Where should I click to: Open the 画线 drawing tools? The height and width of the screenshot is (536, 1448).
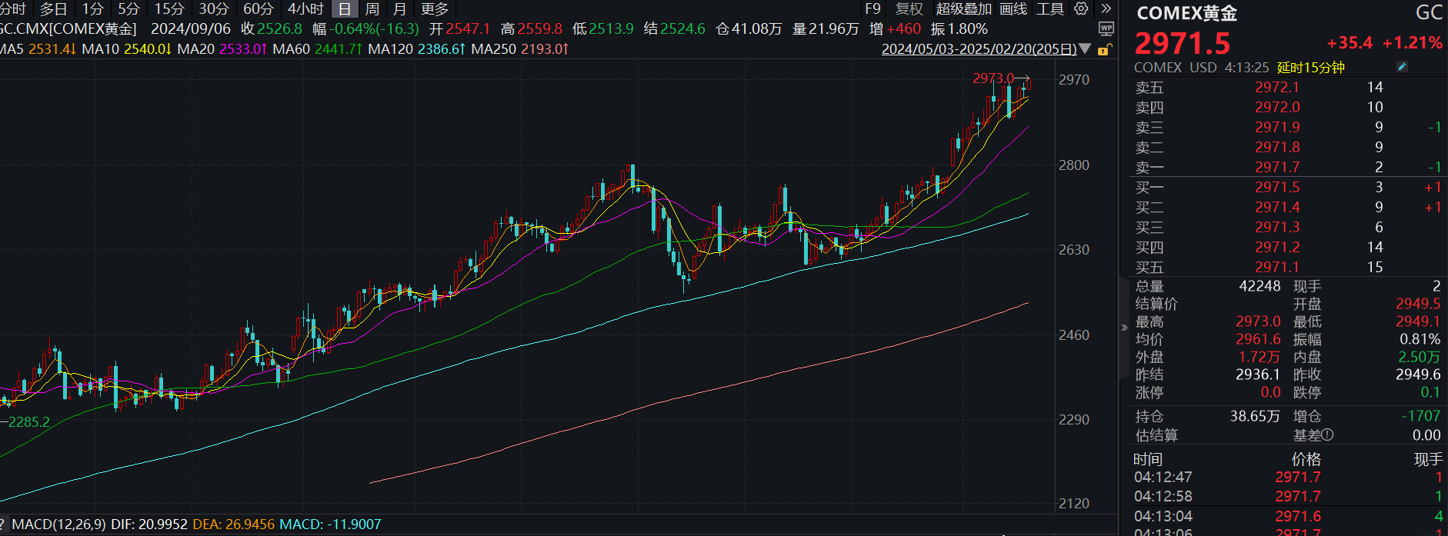click(1013, 8)
